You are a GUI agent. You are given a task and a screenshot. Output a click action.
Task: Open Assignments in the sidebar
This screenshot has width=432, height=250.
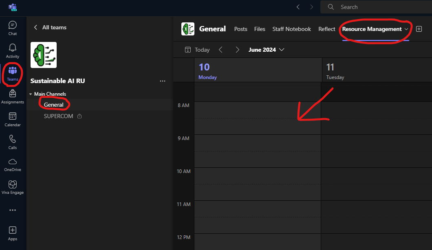[x=13, y=96]
